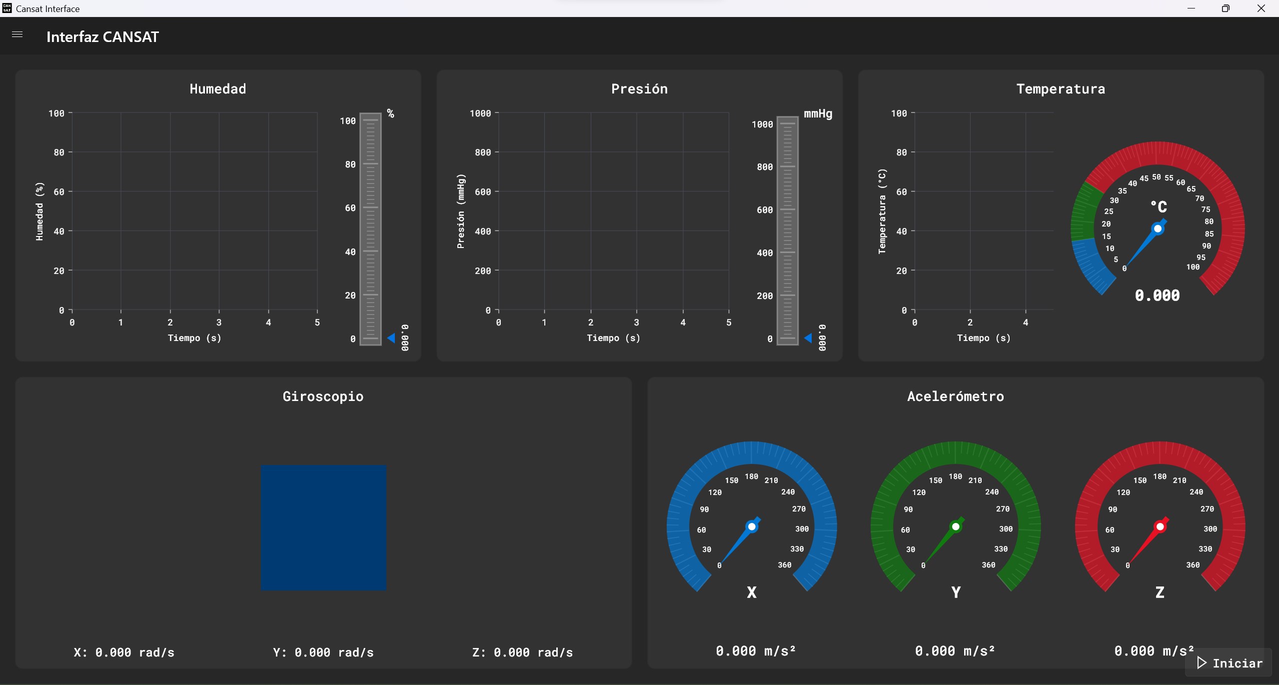Click the Presión chart plot area
Viewport: 1279px width, 685px height.
click(x=613, y=211)
